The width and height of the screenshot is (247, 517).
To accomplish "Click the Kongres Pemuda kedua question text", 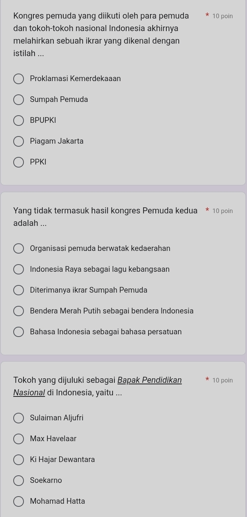I will click(105, 211).
